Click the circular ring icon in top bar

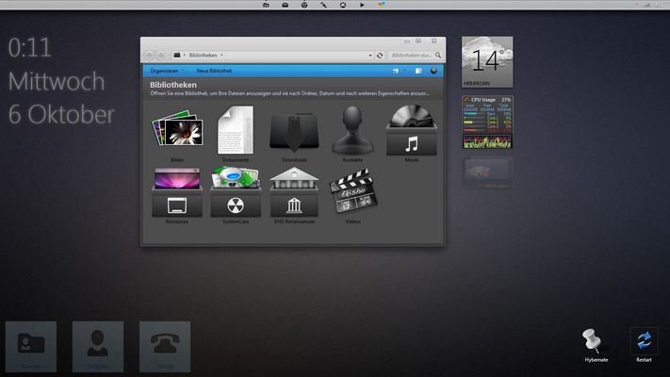(343, 5)
